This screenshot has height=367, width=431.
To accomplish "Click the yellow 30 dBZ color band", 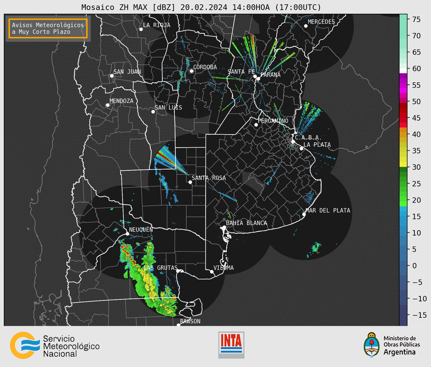I will [x=403, y=165].
